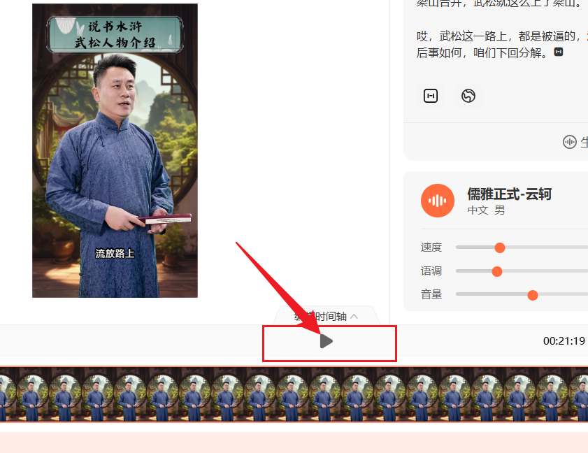The width and height of the screenshot is (588, 453).
Task: Adjust the 音量 volume slider handle
Action: pyautogui.click(x=533, y=295)
